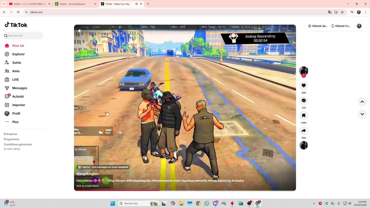View site information icon in address bar
The height and width of the screenshot is (208, 370).
(x=26, y=12)
